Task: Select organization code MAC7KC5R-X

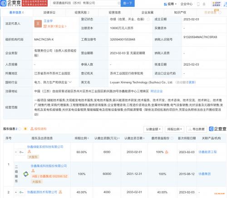Action: click(44, 39)
